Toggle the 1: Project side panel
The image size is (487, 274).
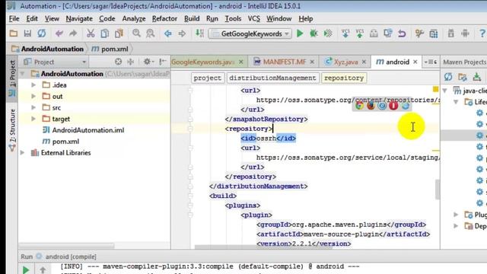(12, 78)
